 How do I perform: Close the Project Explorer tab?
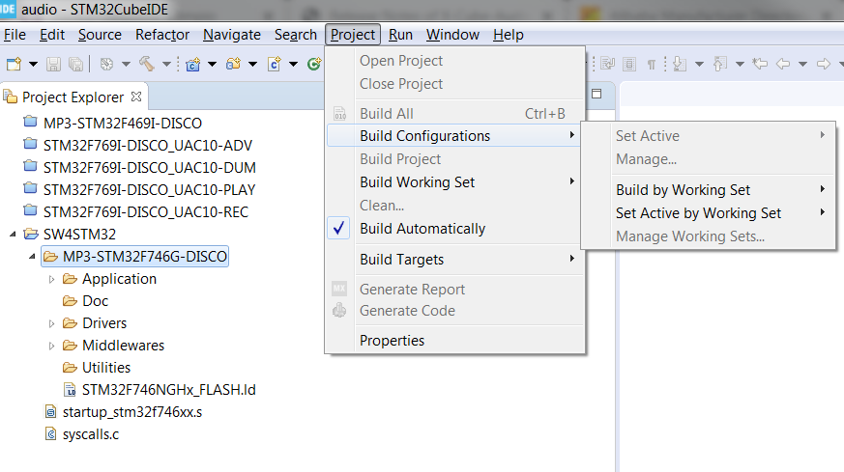pos(136,97)
